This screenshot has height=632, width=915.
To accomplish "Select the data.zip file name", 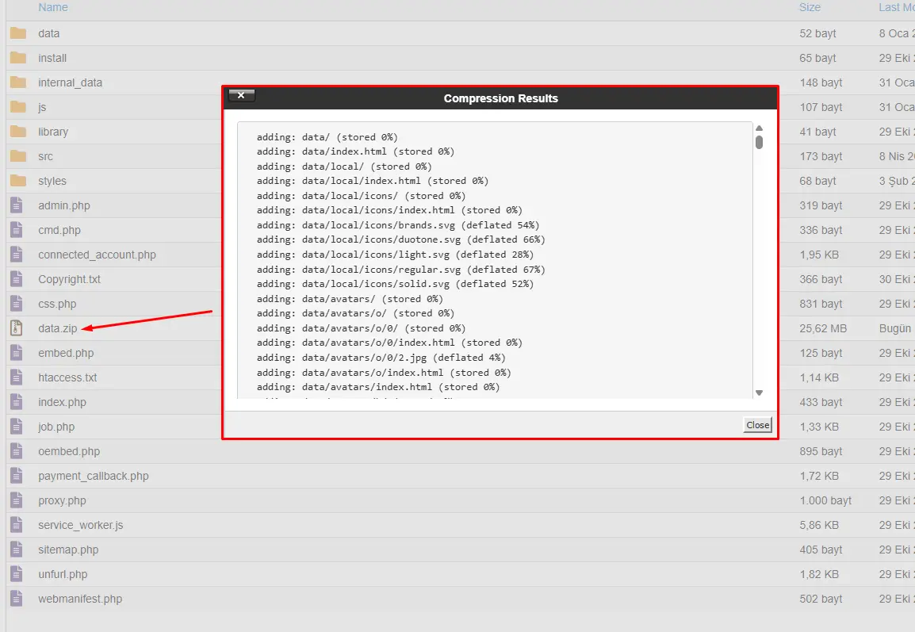I will click(x=58, y=328).
